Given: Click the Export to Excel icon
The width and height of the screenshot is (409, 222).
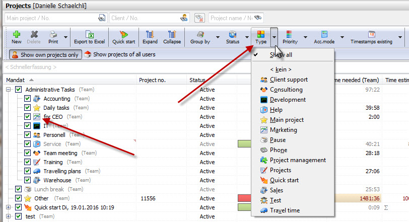Looking at the screenshot, I should click(89, 35).
